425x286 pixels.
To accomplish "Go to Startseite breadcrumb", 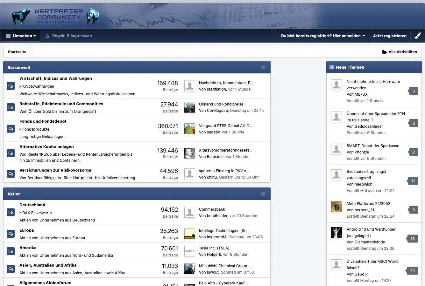I will coord(17,52).
